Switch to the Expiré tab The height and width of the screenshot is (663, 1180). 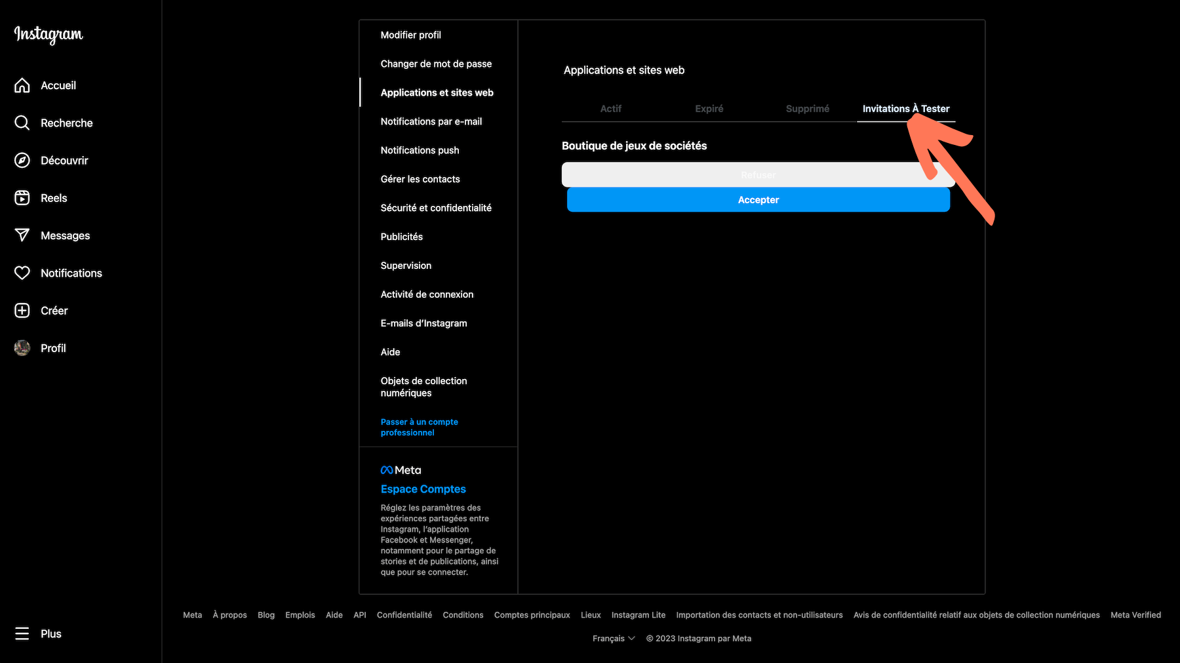pos(709,109)
